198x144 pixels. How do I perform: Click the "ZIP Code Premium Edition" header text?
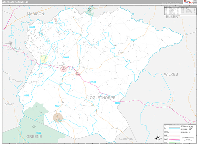[x=171, y=3]
